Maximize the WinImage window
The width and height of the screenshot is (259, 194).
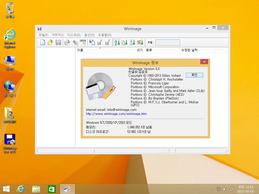[x=214, y=28]
